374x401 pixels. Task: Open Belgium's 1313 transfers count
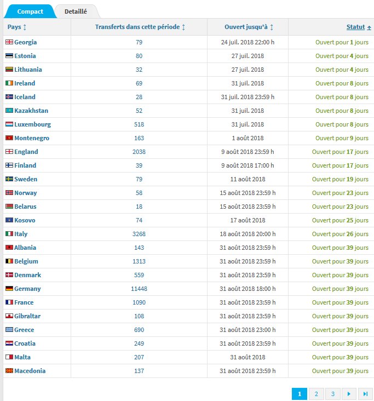point(139,261)
